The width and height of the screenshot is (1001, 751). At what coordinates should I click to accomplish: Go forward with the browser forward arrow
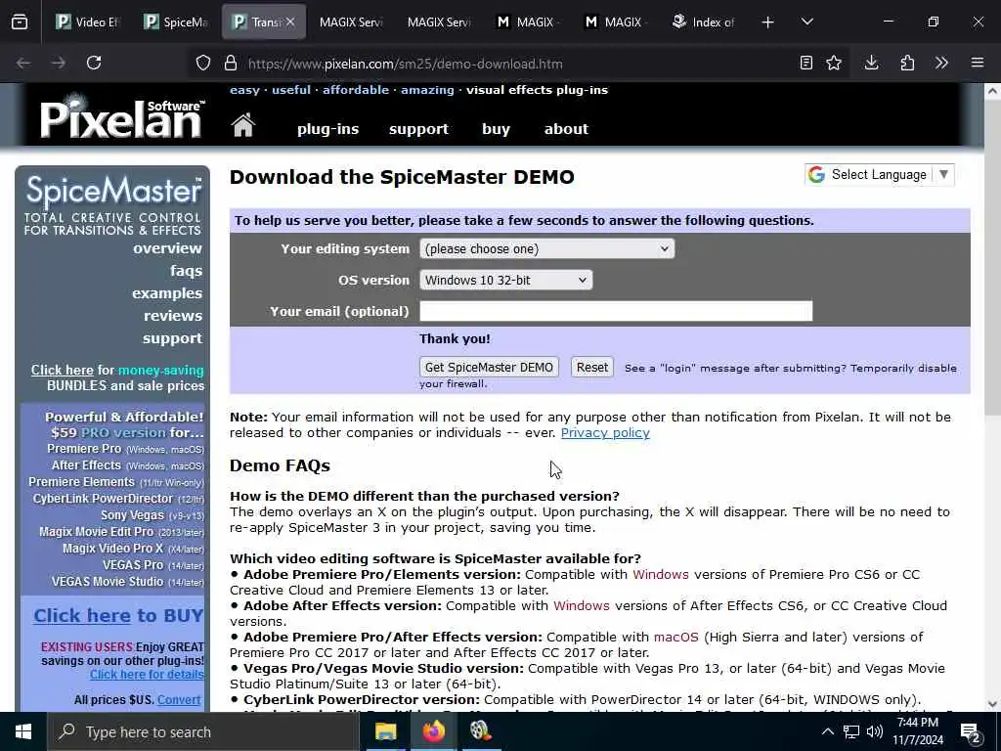[x=58, y=63]
